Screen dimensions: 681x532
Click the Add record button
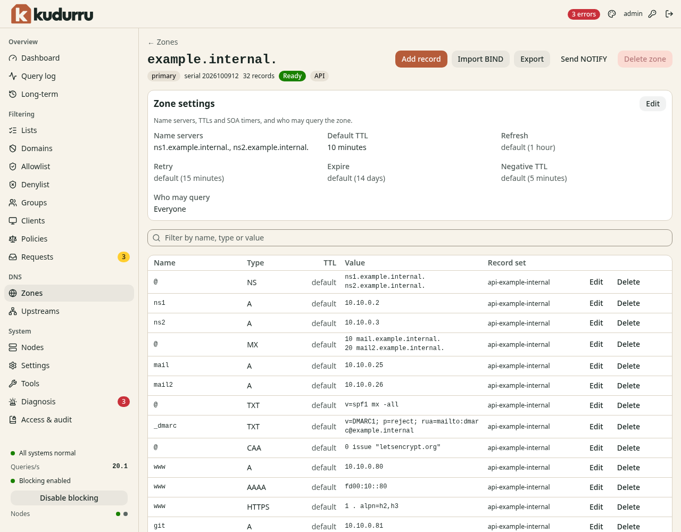(x=421, y=59)
